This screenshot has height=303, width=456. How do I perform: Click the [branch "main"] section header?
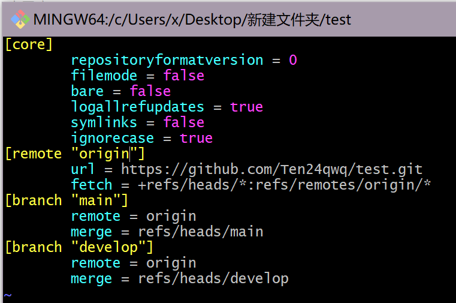pyautogui.click(x=67, y=200)
